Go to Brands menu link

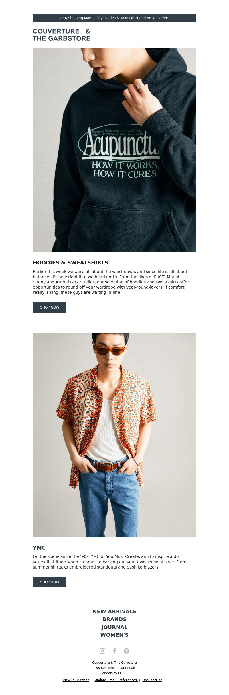pos(114,619)
